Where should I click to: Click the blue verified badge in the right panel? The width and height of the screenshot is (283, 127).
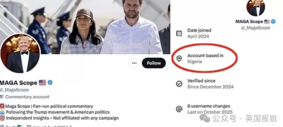(273, 21)
